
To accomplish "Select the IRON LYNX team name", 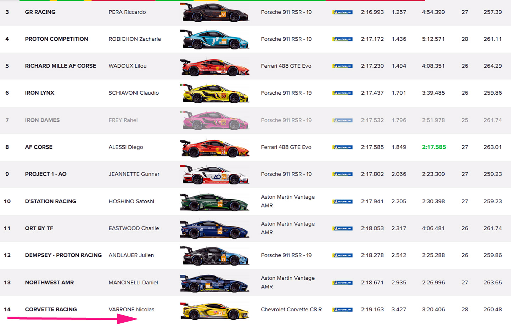I will 40,93.
